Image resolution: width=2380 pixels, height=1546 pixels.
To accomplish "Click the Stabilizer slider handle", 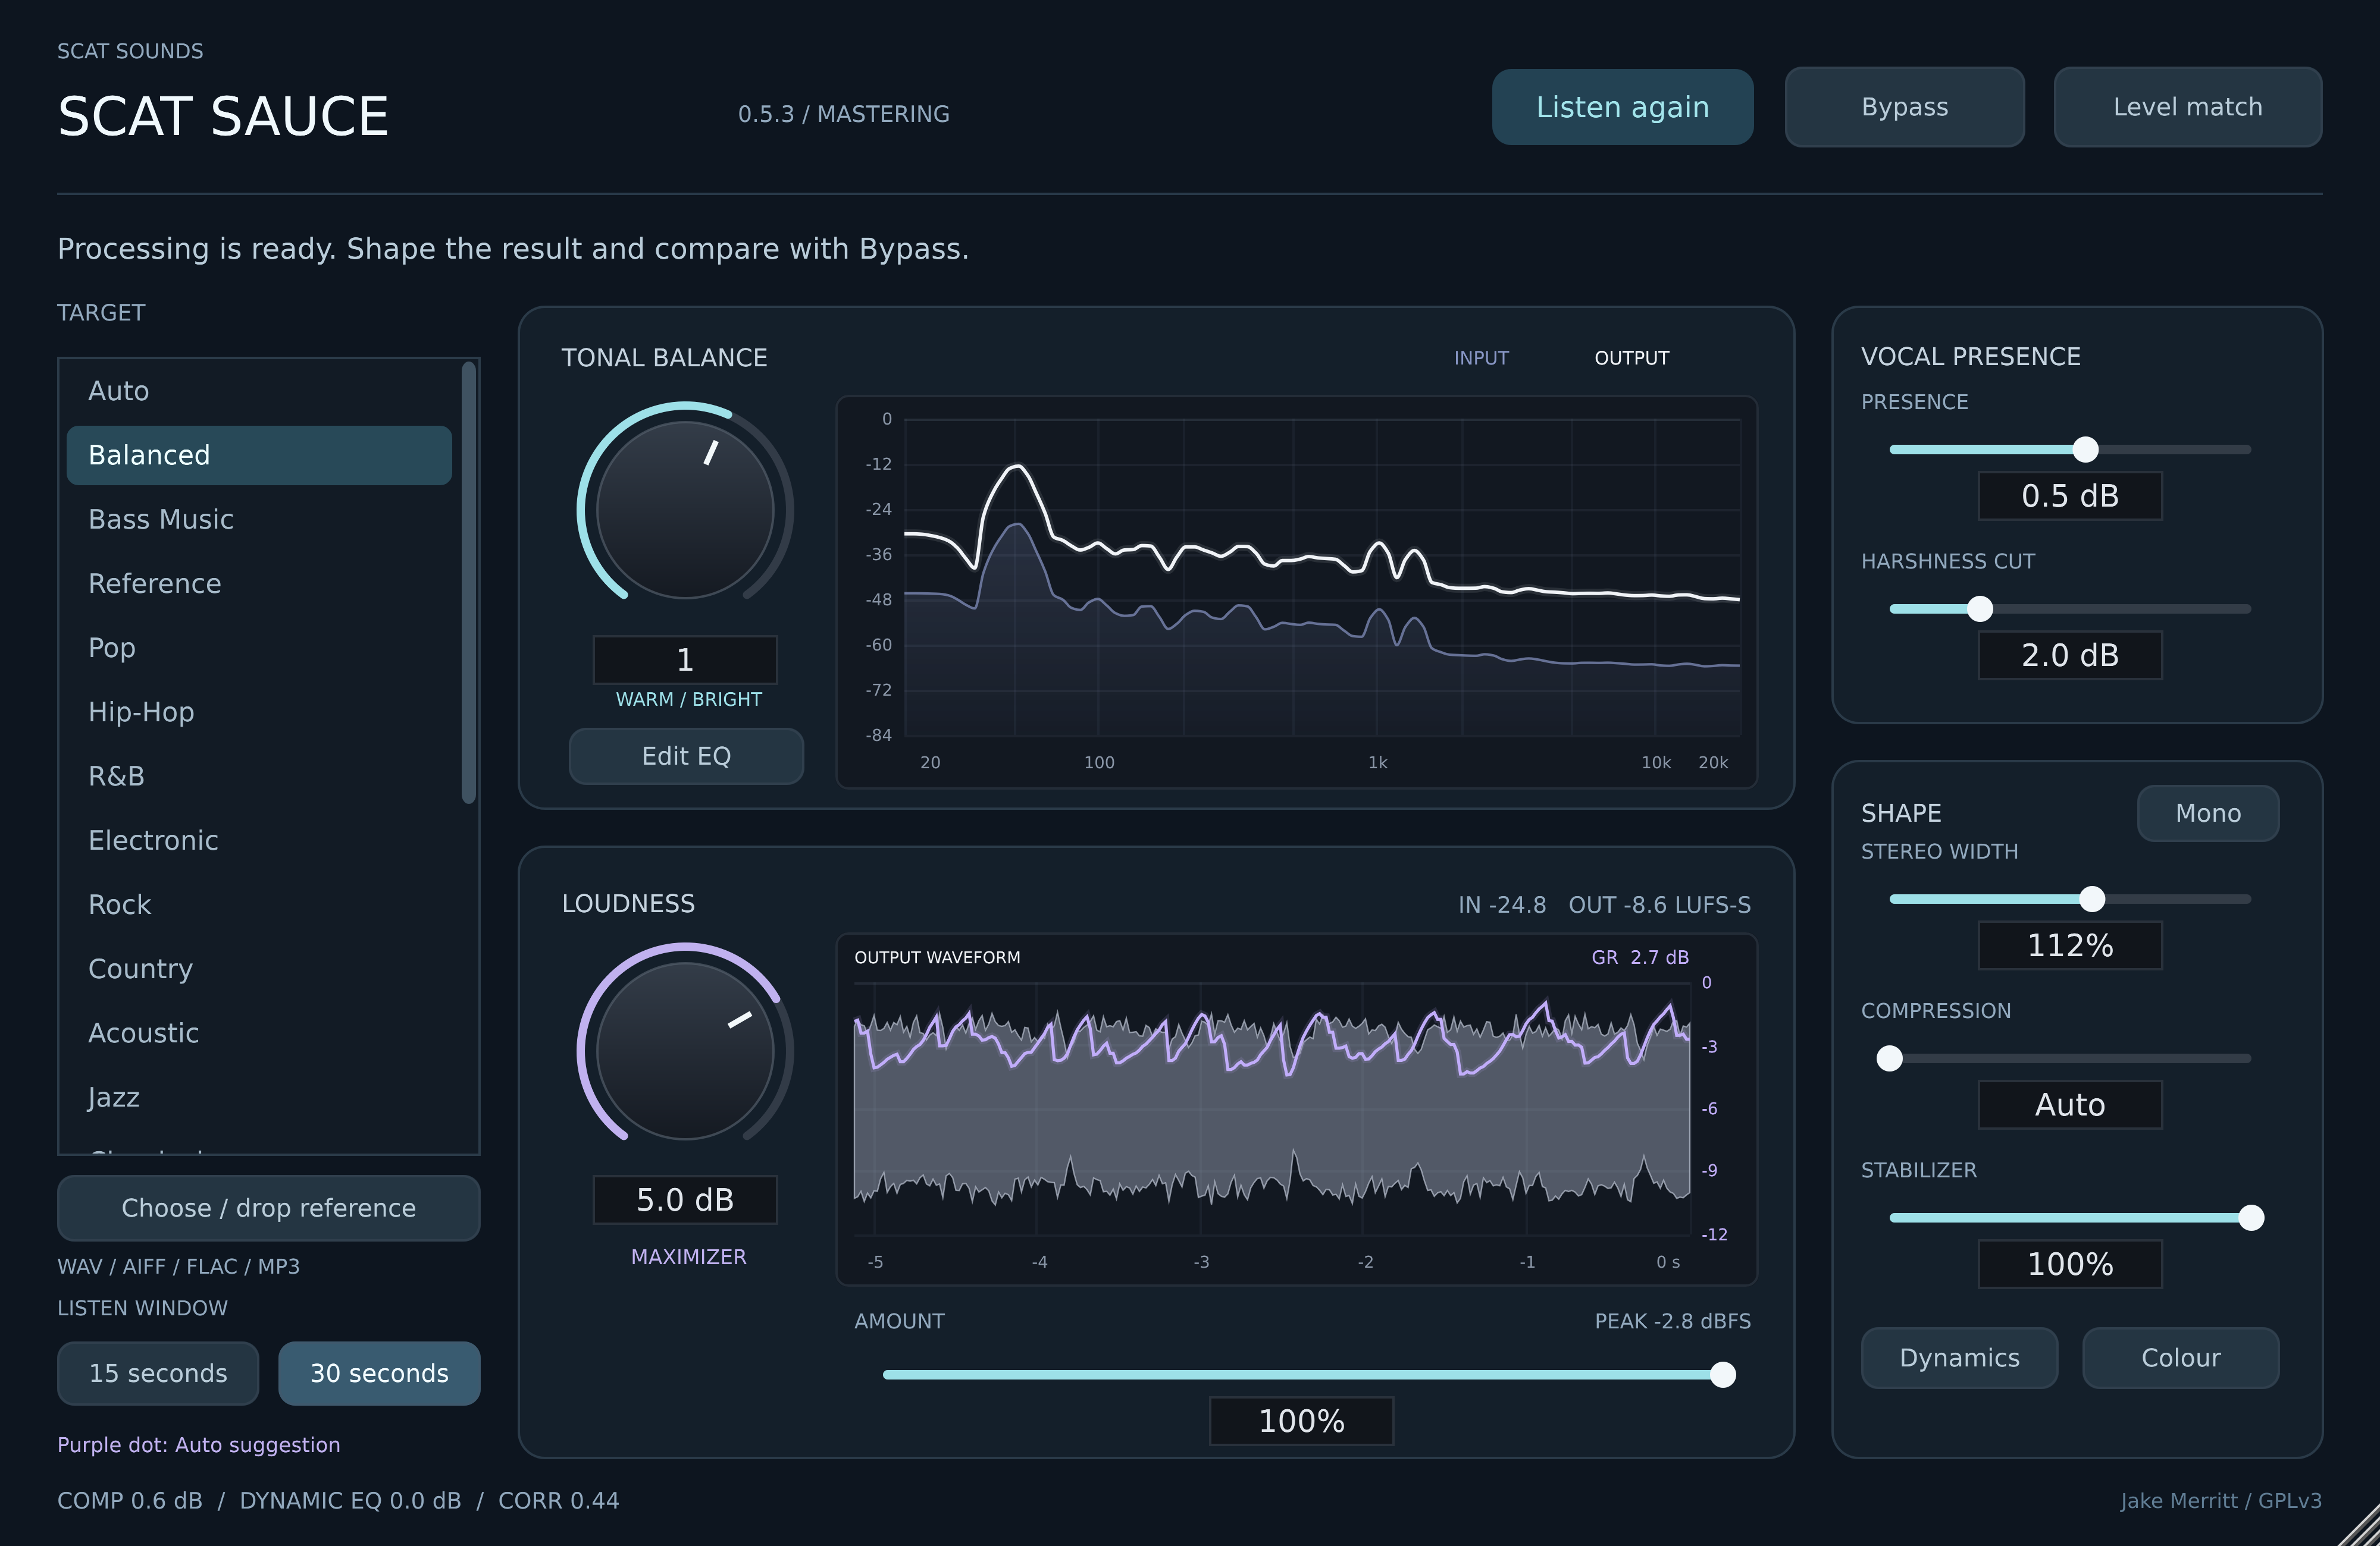I will [x=2251, y=1217].
